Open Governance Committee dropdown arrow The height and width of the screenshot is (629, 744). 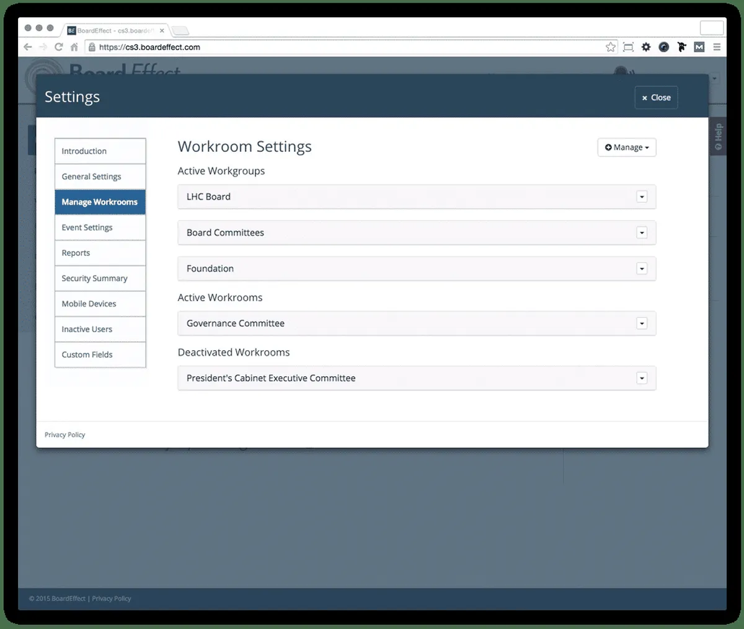[642, 323]
